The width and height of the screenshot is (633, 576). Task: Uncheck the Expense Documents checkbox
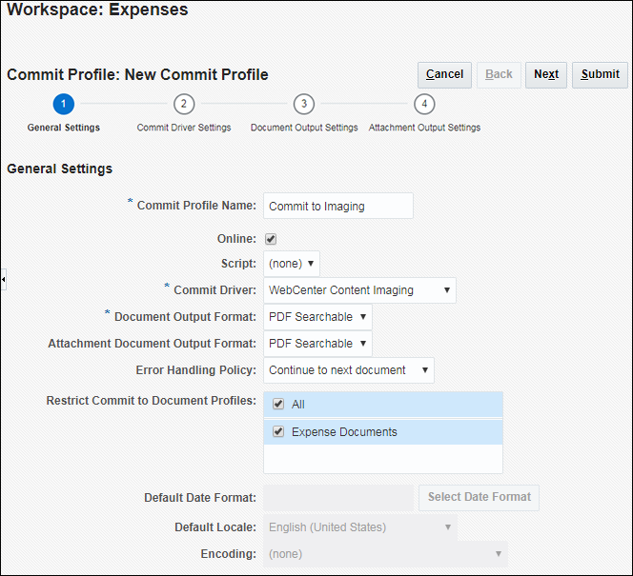pyautogui.click(x=278, y=432)
